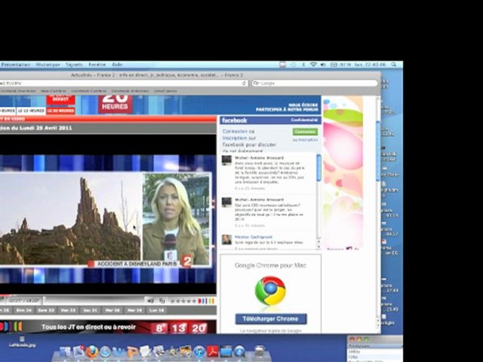The image size is (483, 362).
Task: Open the Confidentialité link in facebook widget
Action: click(x=304, y=120)
